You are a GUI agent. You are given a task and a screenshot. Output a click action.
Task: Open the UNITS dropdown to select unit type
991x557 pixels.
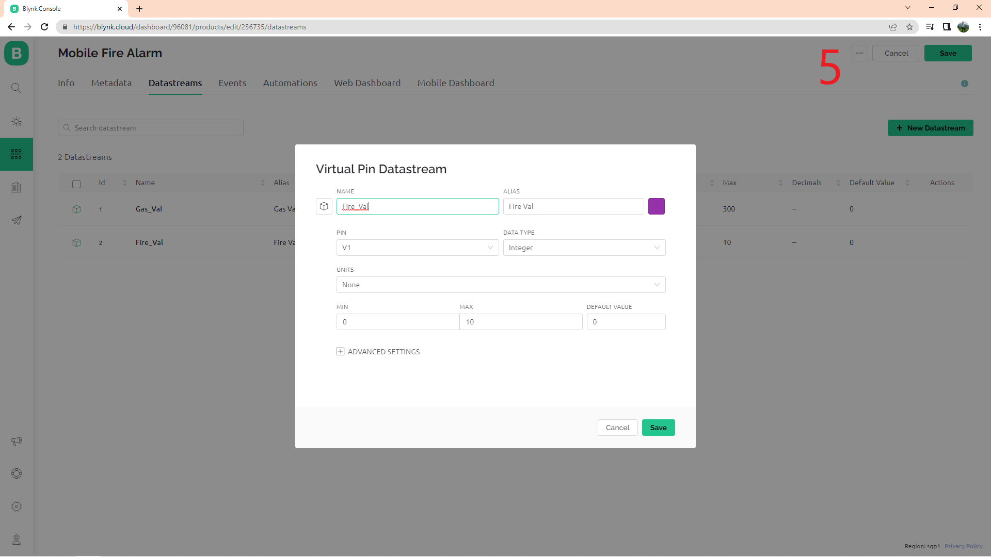click(x=500, y=284)
